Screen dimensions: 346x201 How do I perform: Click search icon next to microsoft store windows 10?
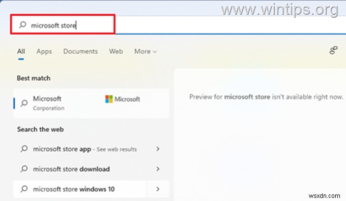point(24,189)
